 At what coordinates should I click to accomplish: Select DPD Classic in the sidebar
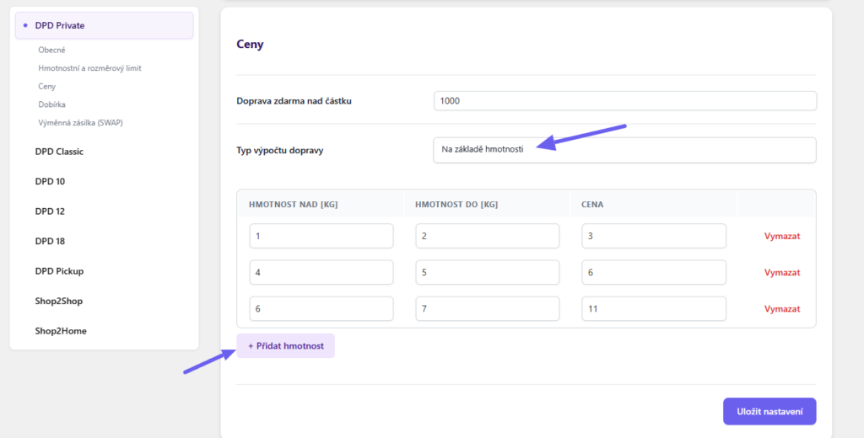[59, 152]
